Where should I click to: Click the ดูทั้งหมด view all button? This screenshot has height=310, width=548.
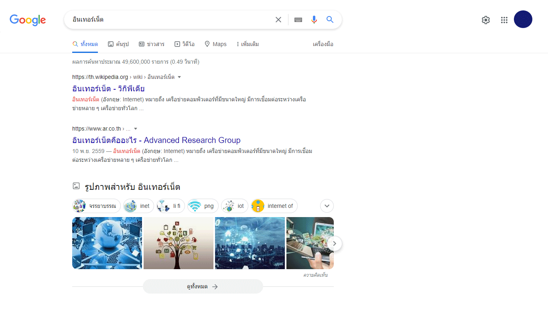click(x=203, y=286)
